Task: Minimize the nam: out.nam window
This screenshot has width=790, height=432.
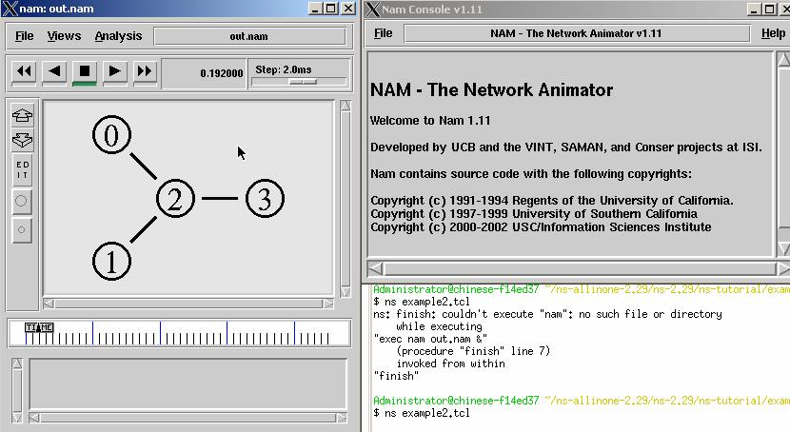Action: 315,8
